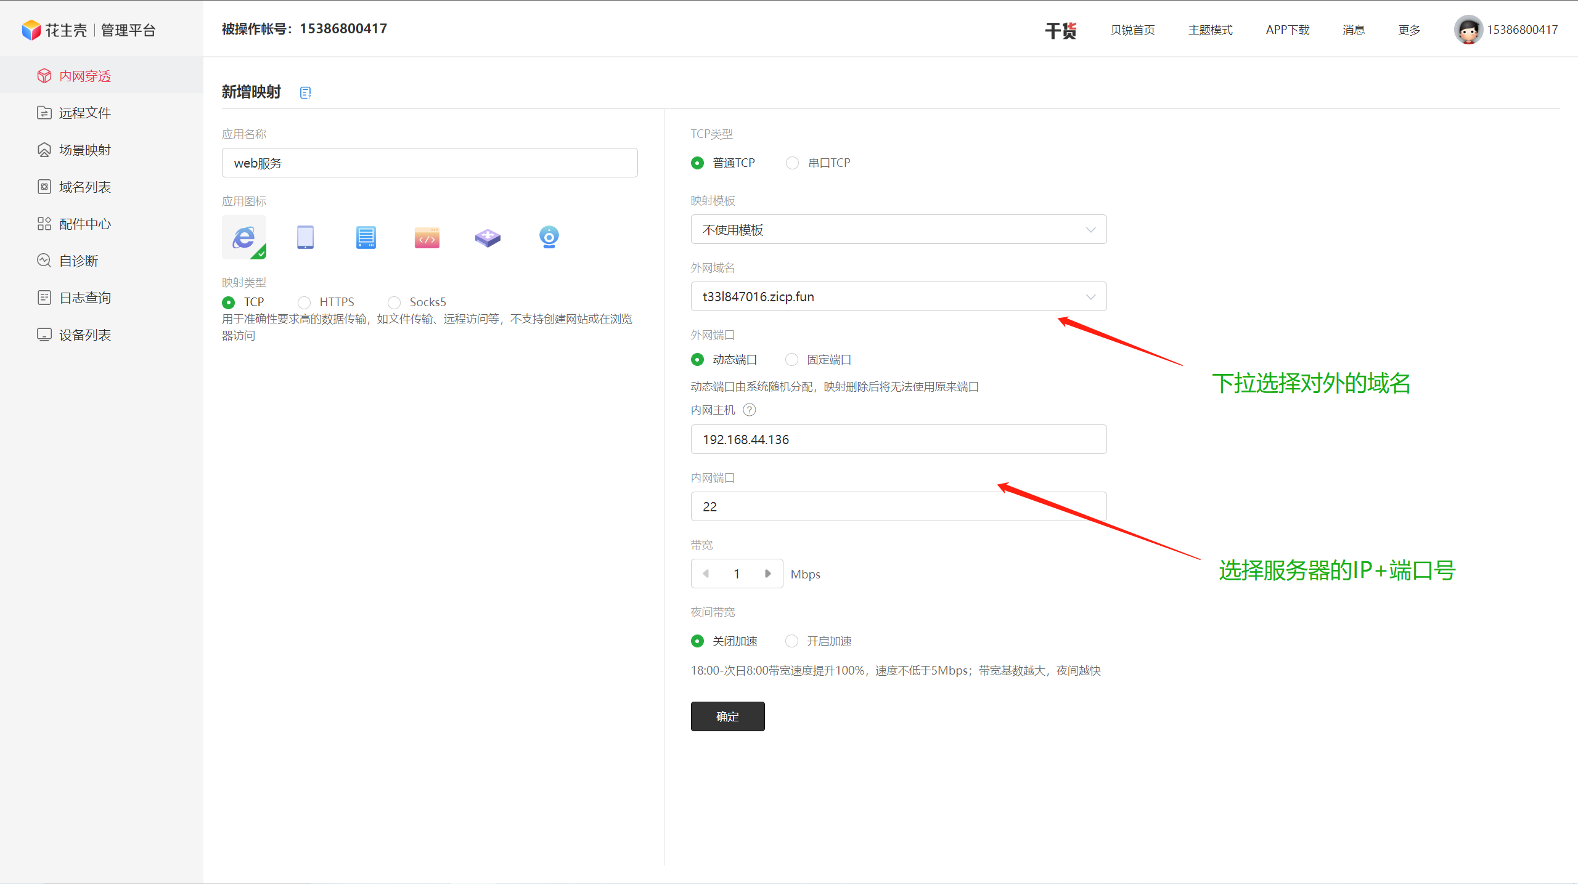Click the 内网端口 input field
1578x884 pixels.
point(898,506)
